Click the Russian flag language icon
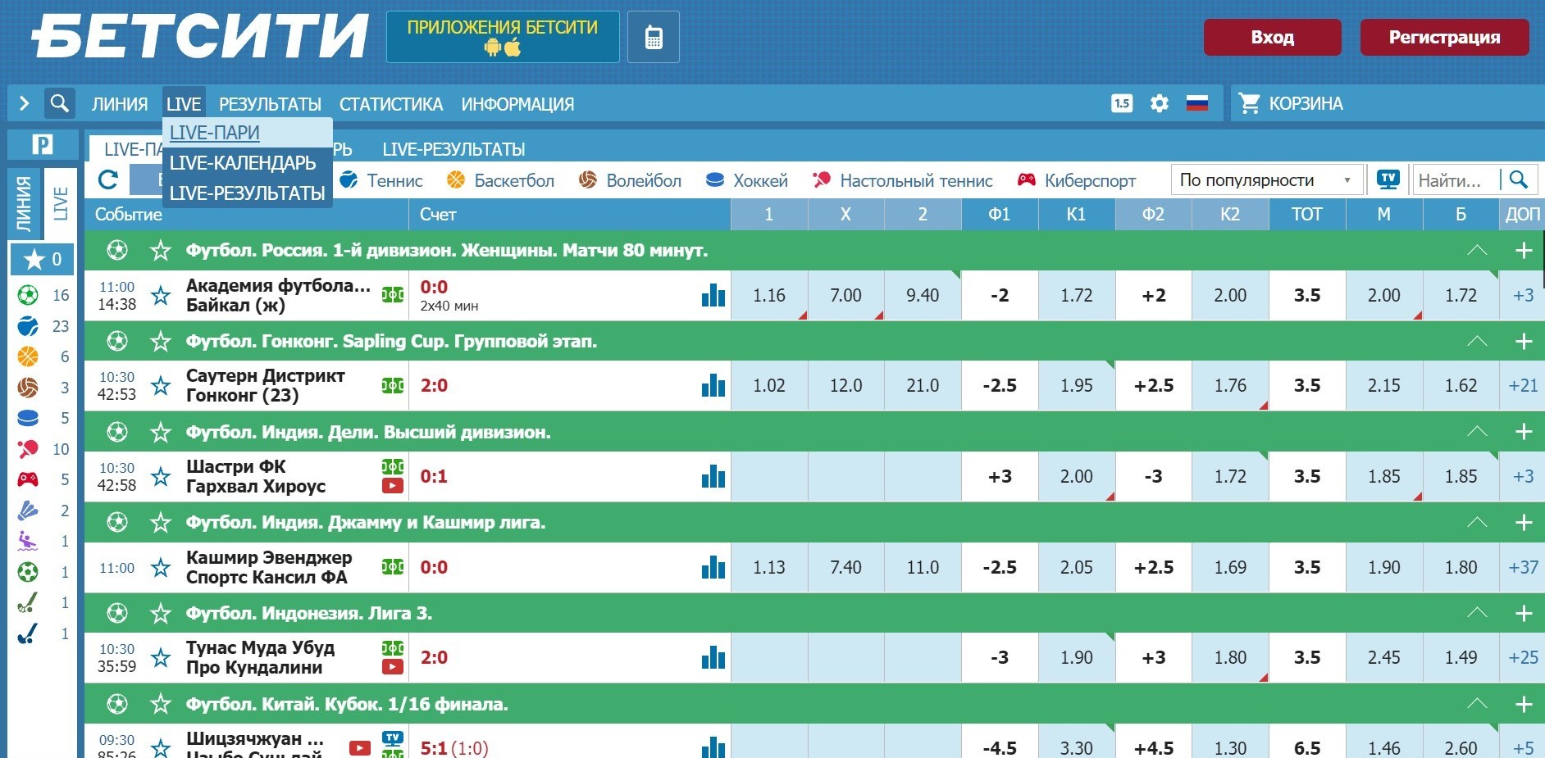 point(1197,103)
